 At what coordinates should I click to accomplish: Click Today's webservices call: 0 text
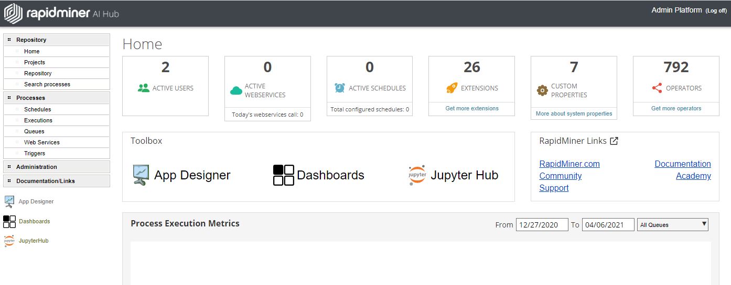point(267,115)
